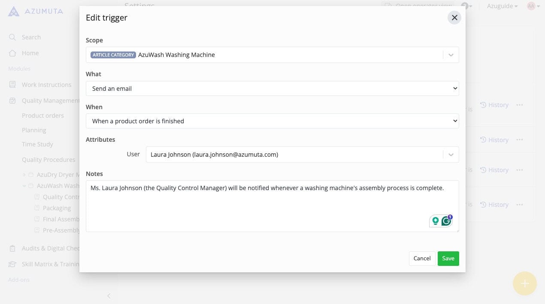Cancel editing the trigger
This screenshot has width=545, height=304.
tap(422, 259)
